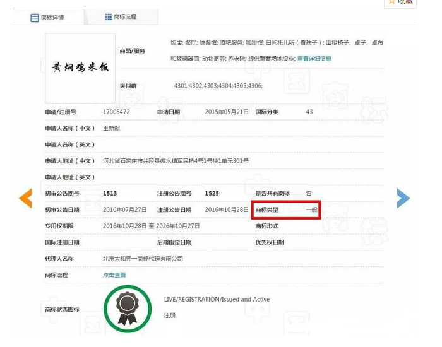This screenshot has width=442, height=347.
Task: Go to next trademark with blue arrow
Action: (403, 198)
